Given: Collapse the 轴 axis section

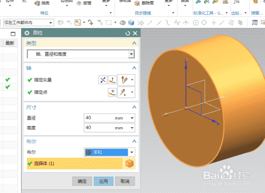Looking at the screenshot, I should coord(134,68).
